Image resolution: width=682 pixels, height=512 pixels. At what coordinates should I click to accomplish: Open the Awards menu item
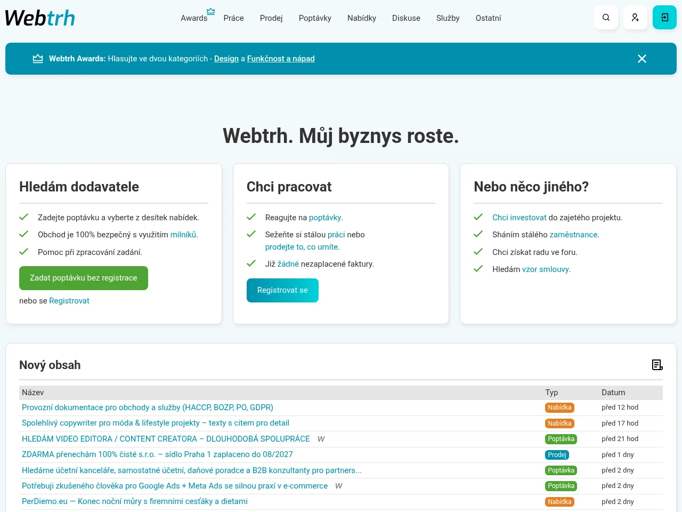[x=194, y=18]
